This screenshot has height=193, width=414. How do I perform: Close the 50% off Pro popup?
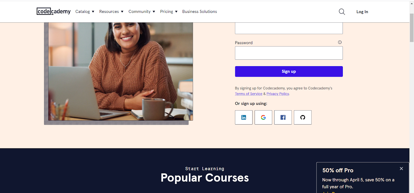pyautogui.click(x=401, y=168)
